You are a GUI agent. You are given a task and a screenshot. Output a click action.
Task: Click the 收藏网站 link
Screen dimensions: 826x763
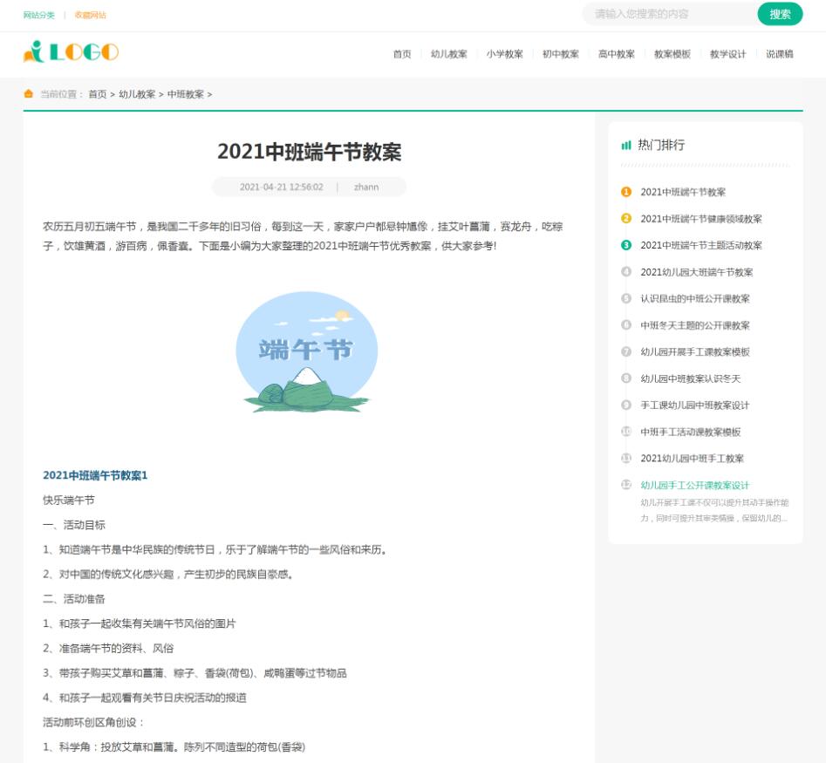click(x=90, y=15)
